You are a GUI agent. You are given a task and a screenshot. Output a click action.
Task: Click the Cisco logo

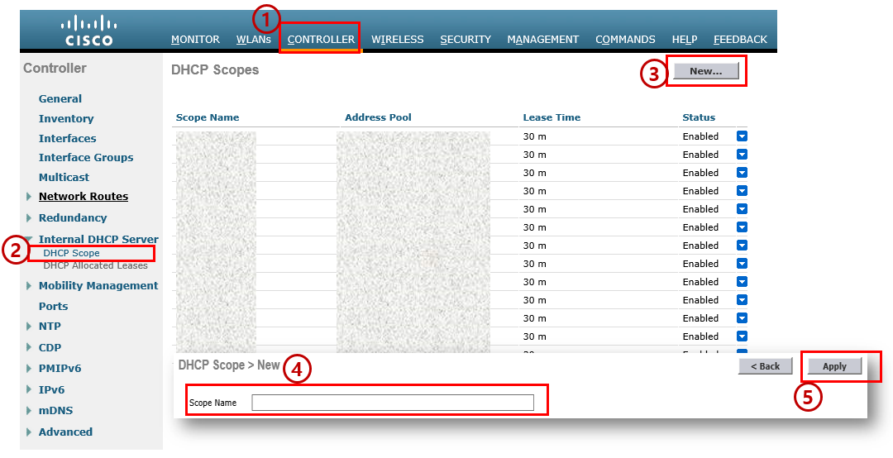point(88,31)
